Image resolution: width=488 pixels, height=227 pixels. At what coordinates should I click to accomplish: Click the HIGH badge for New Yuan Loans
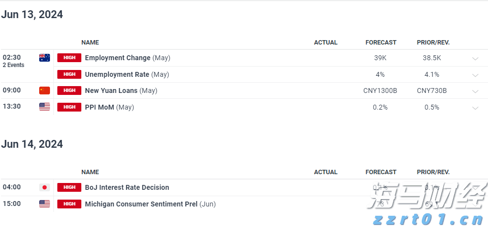pos(69,91)
